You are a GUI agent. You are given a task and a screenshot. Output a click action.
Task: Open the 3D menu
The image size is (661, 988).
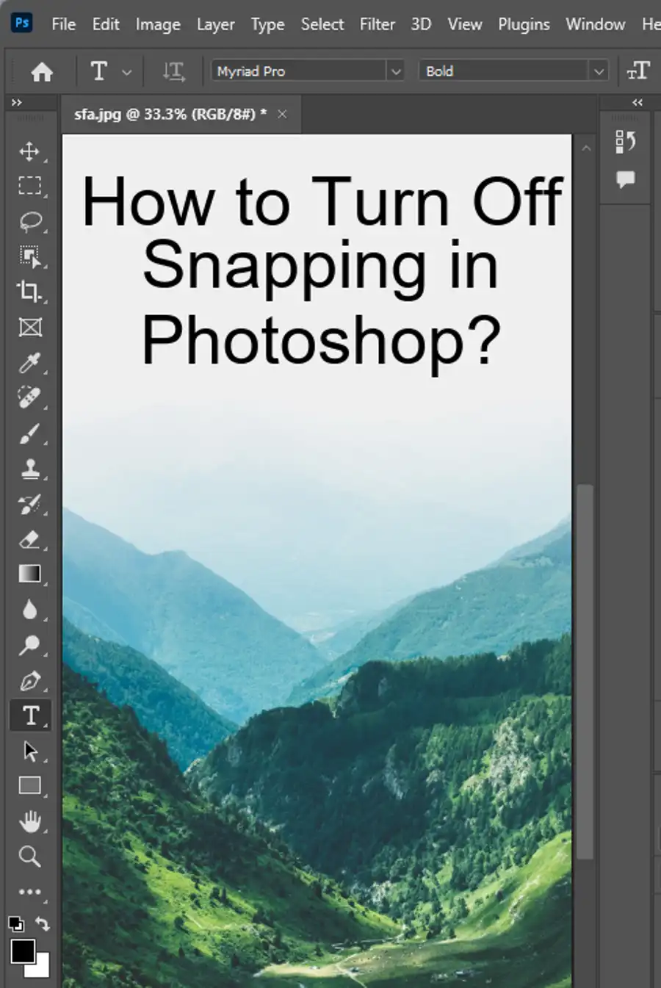[420, 24]
